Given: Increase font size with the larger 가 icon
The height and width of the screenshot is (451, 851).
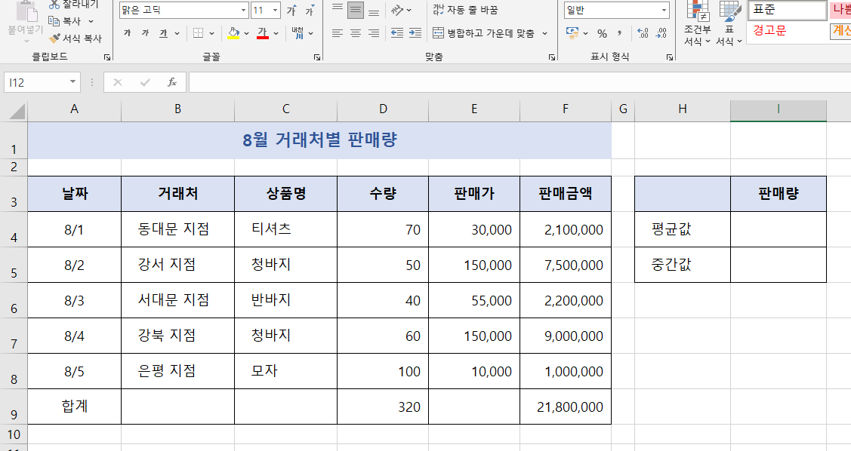Looking at the screenshot, I should [x=291, y=11].
